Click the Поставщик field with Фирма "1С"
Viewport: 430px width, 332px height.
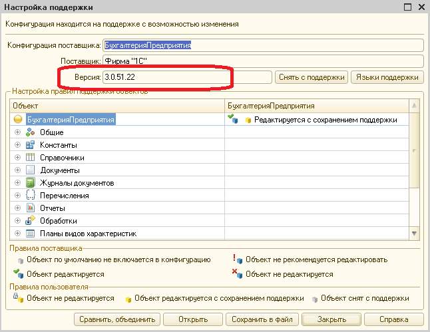click(x=264, y=61)
